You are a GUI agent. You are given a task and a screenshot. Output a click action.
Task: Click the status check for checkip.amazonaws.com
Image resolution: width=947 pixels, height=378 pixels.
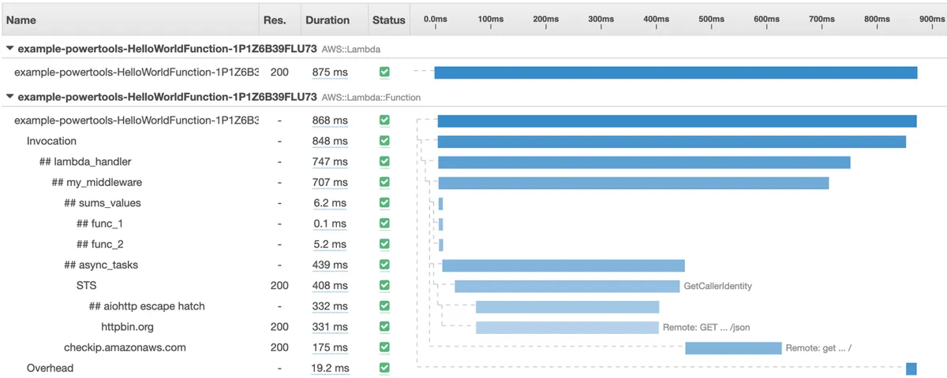tap(384, 347)
